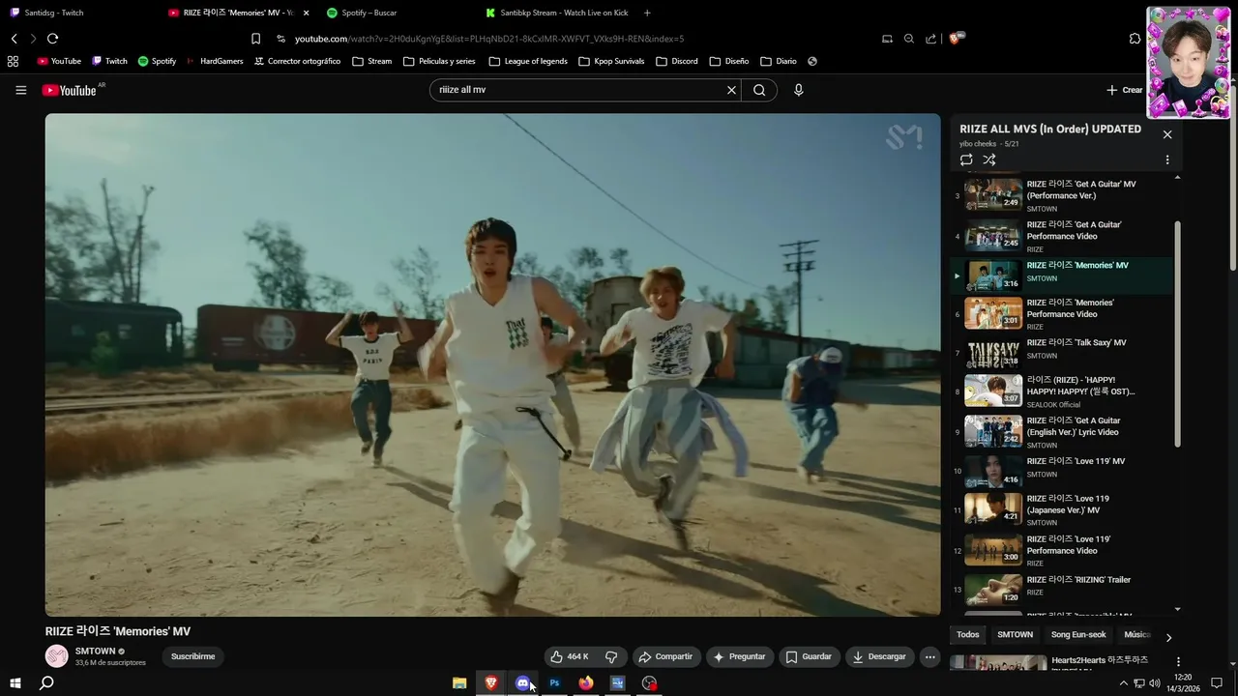Open Photoshop from the taskbar
The image size is (1238, 696).
coord(554,683)
